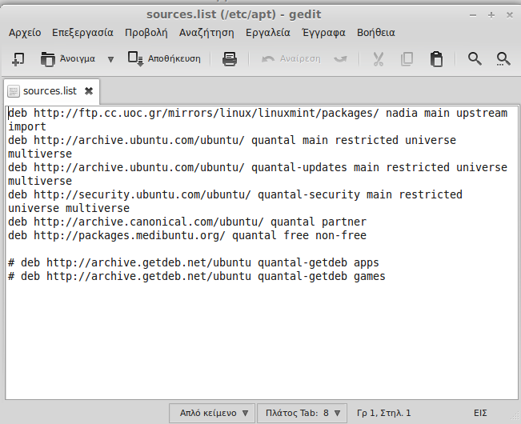
Task: Copy selection with the copy icon
Action: click(x=407, y=59)
